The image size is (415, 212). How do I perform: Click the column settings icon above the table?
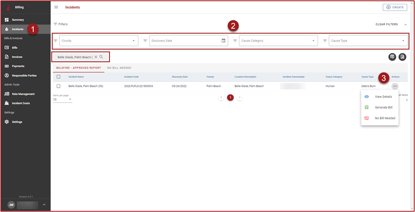(393, 57)
